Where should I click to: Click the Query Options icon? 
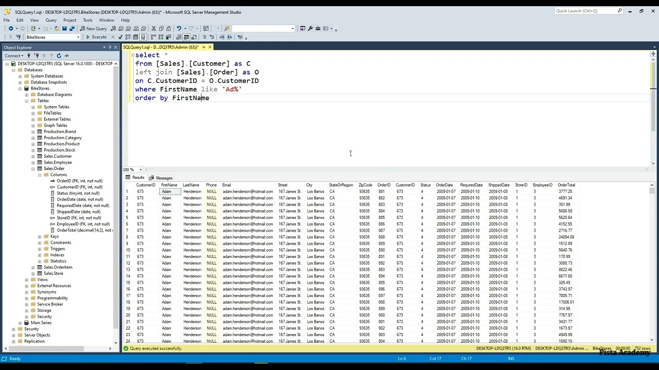(x=135, y=37)
